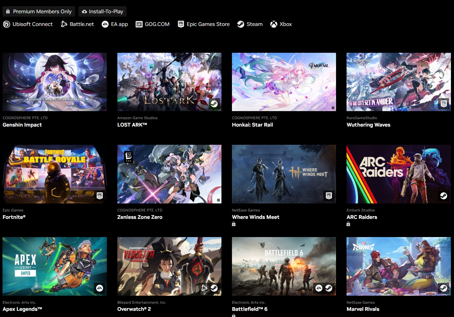
Task: Show only Epic Games Store titles
Action: click(x=204, y=24)
